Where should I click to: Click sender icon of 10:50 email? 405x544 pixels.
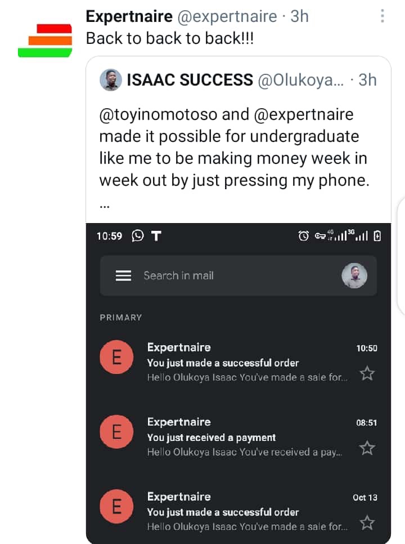(116, 358)
